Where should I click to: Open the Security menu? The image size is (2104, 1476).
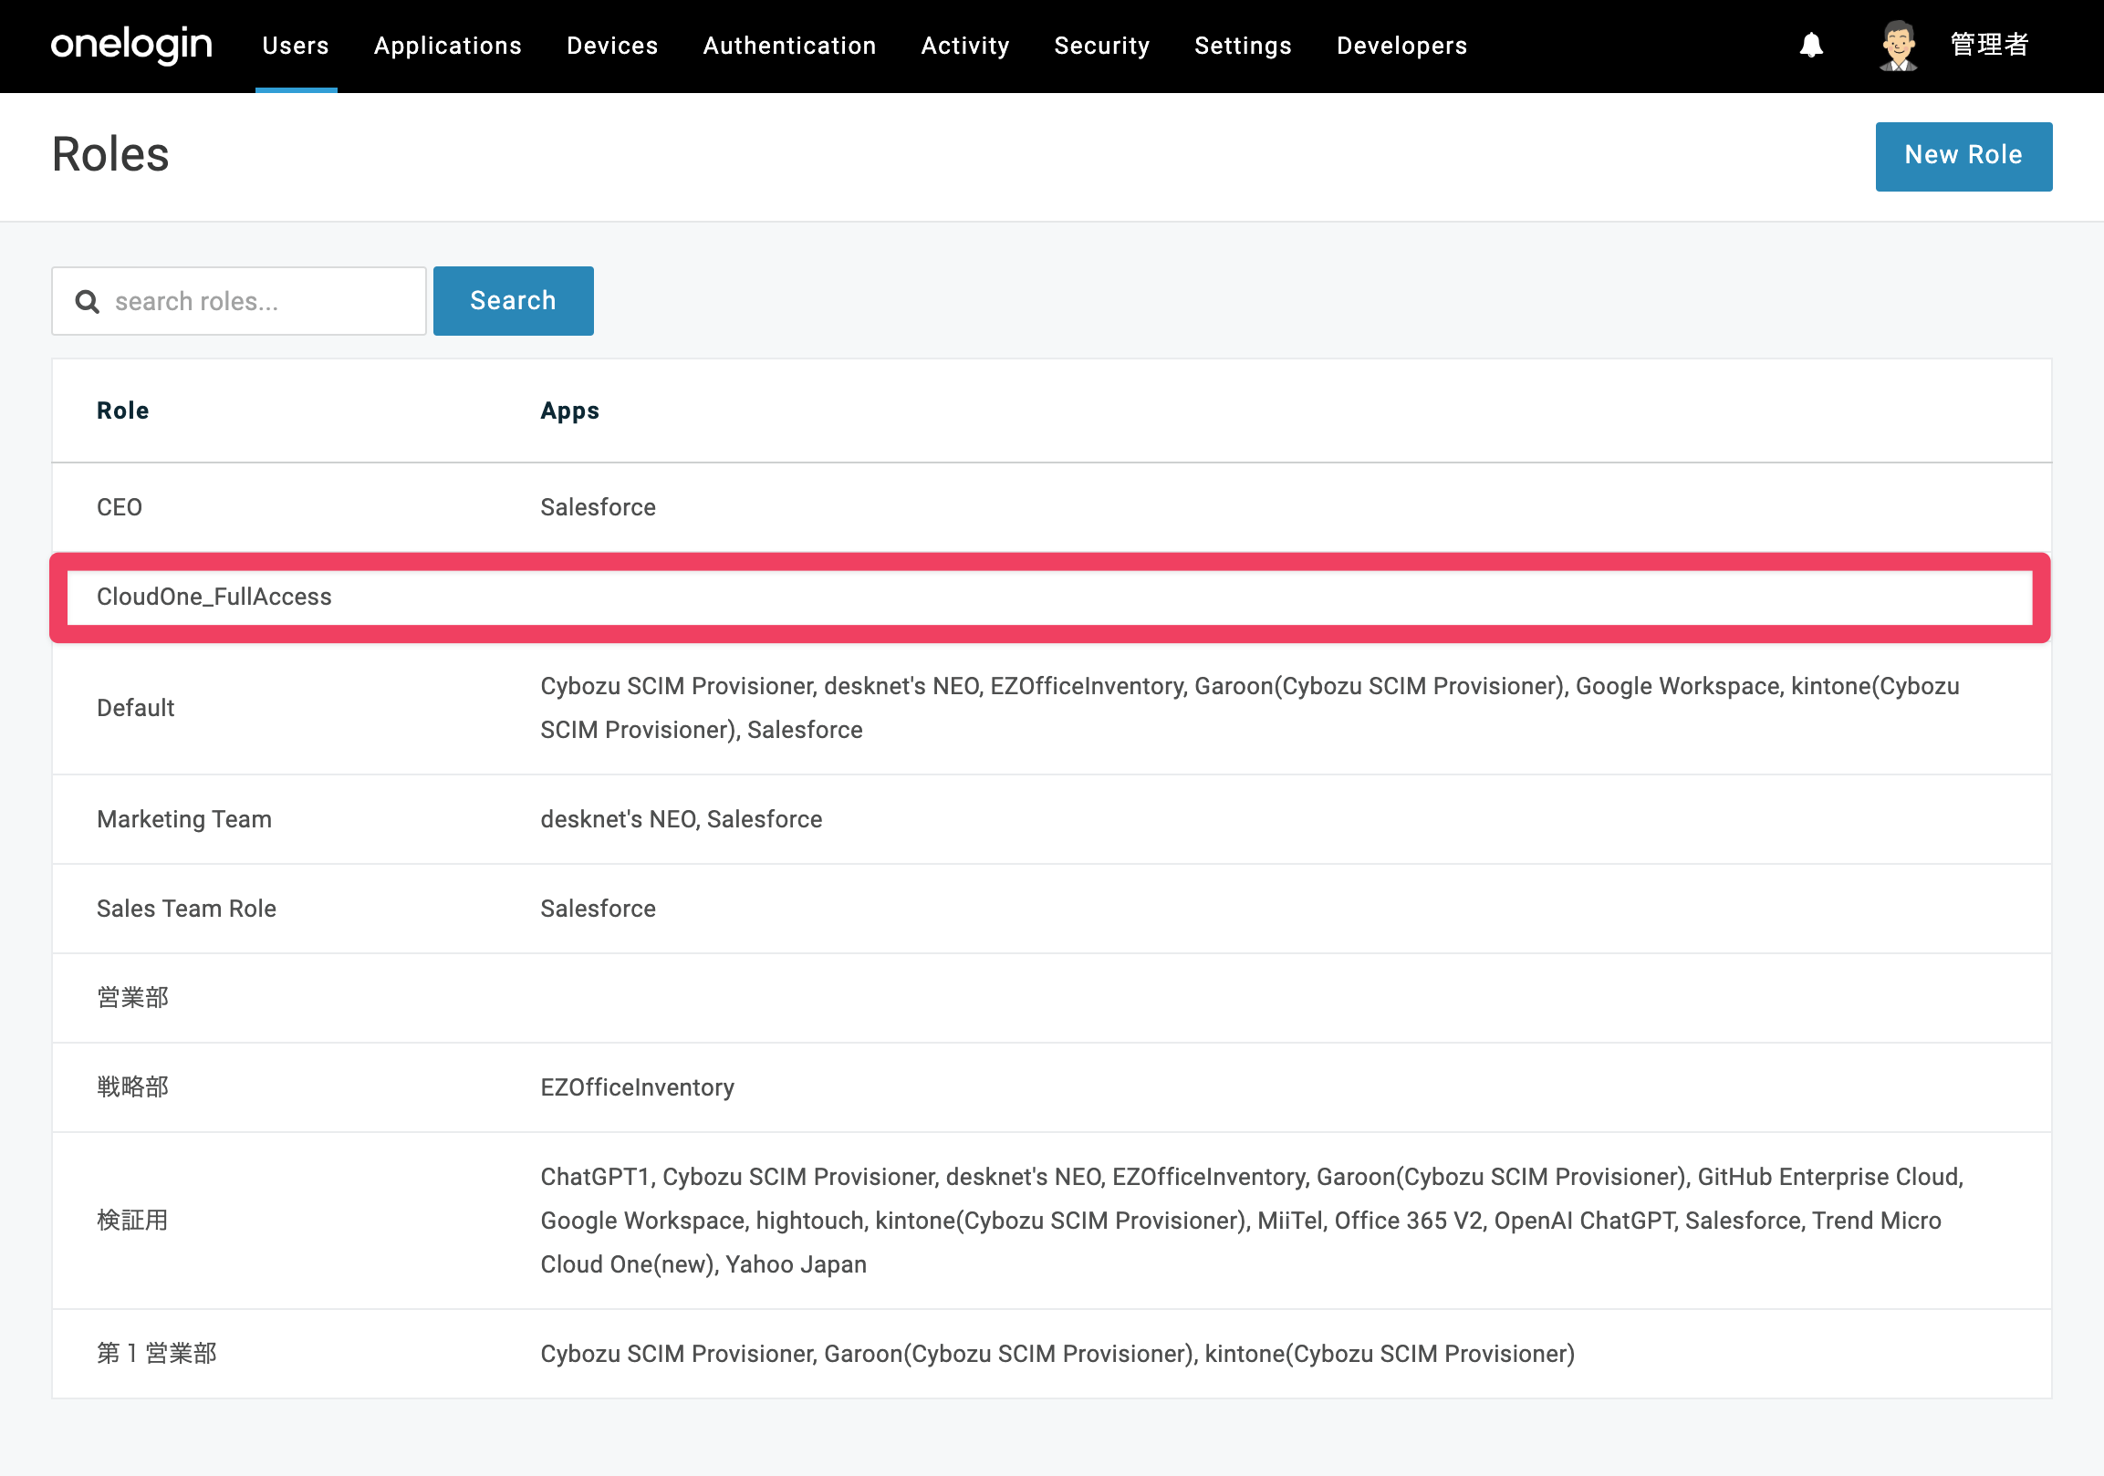1101,46
